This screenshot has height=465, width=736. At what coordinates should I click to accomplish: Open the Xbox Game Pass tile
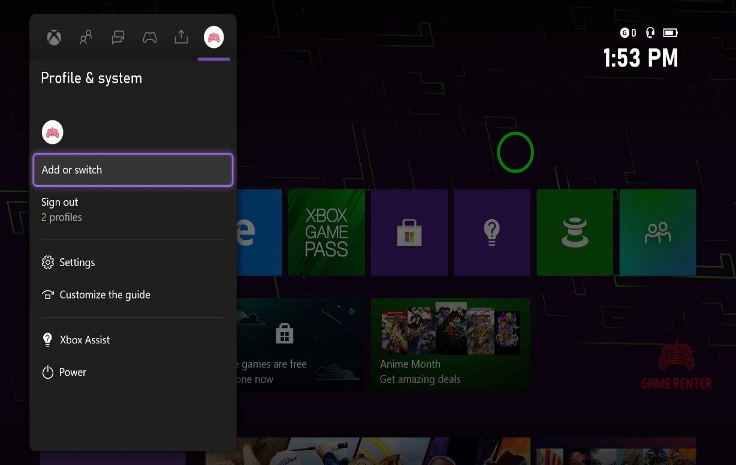327,232
